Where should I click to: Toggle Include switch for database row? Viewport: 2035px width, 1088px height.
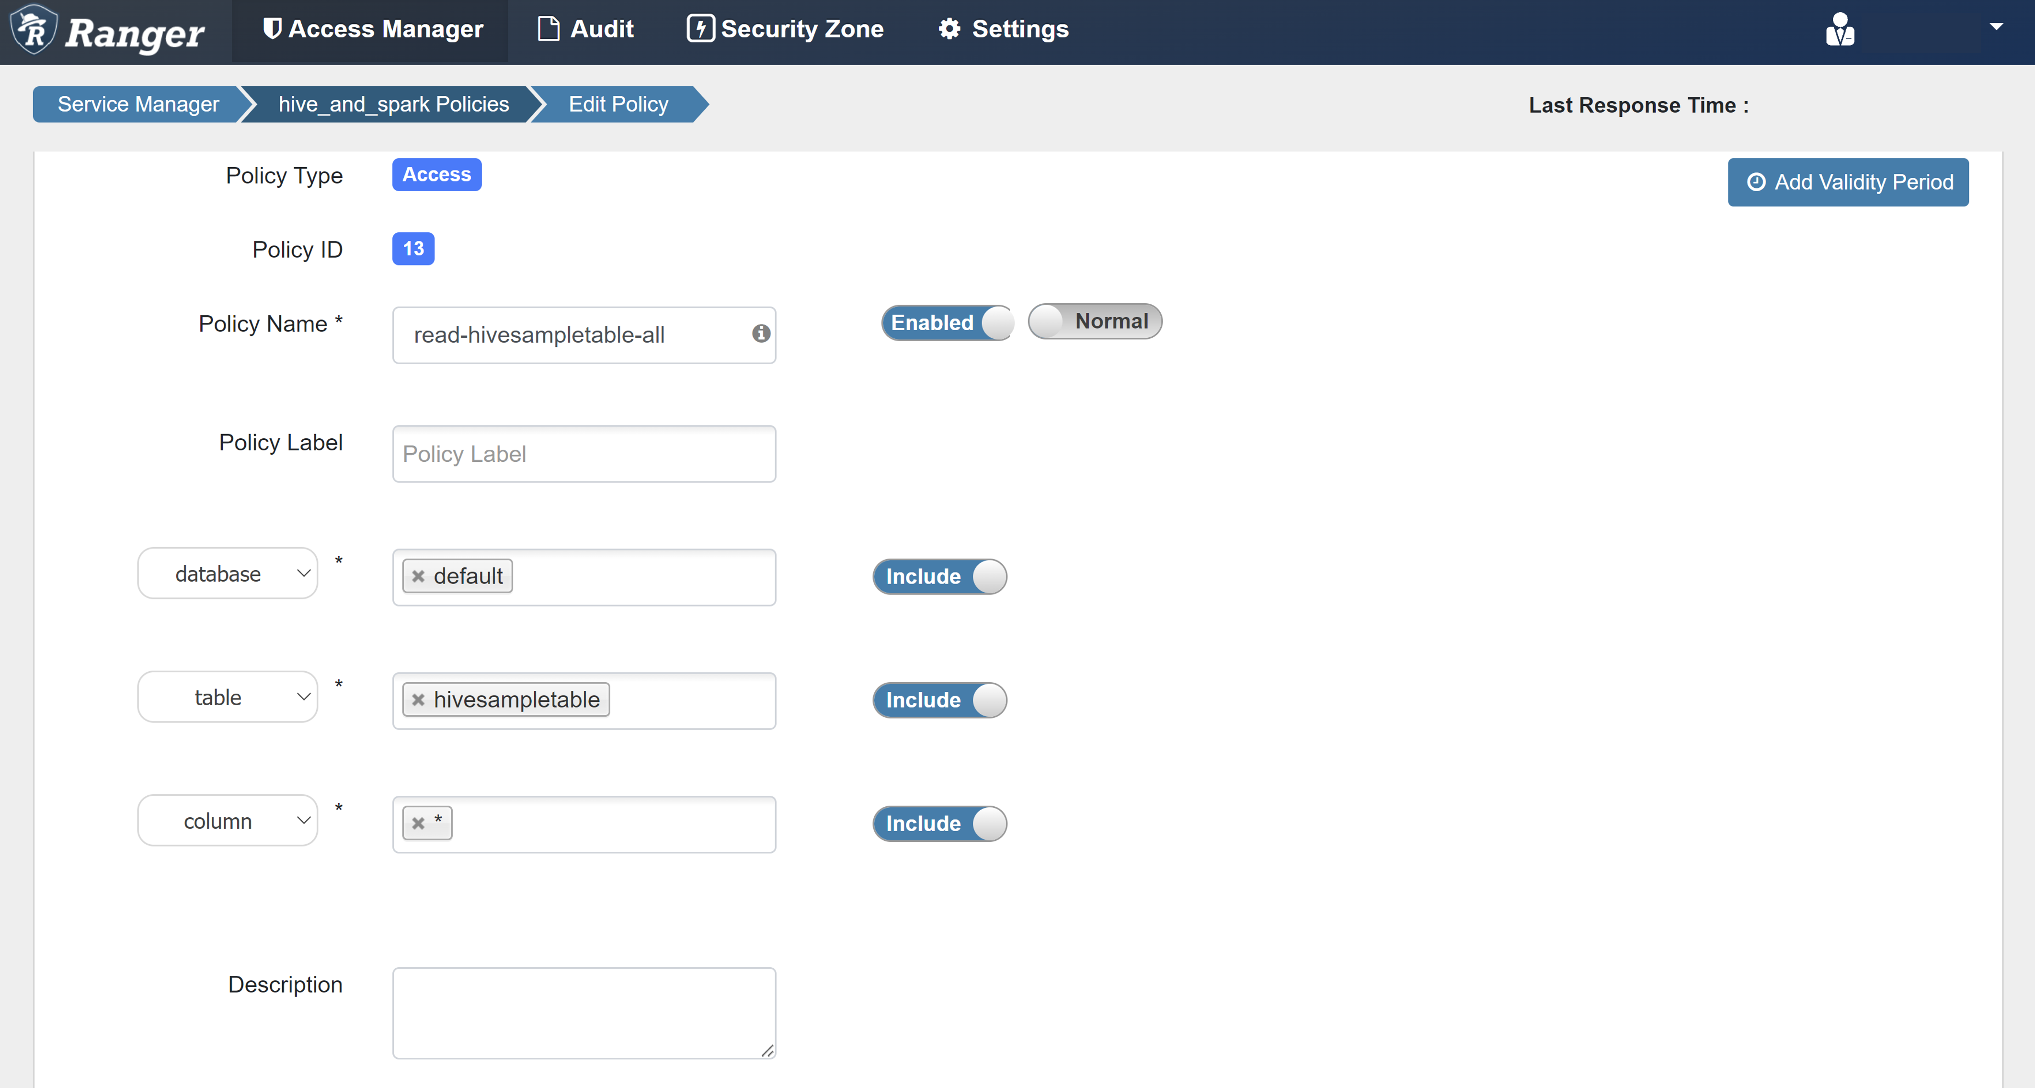pos(939,577)
